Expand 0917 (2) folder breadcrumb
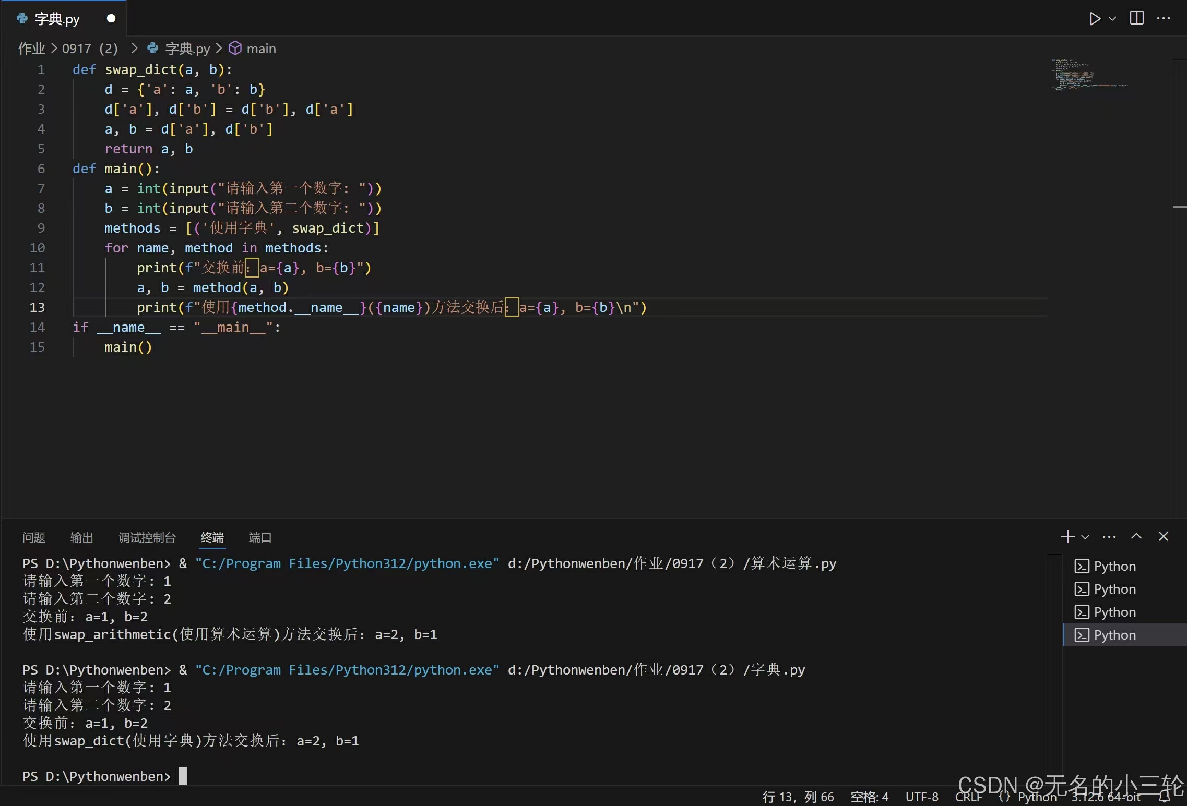The height and width of the screenshot is (806, 1187). pyautogui.click(x=90, y=49)
